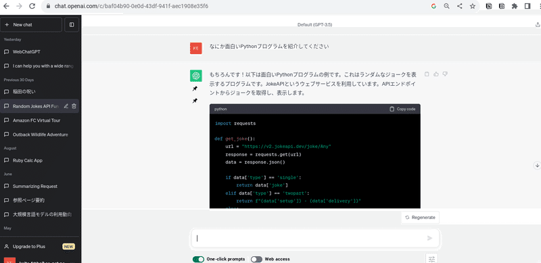The width and height of the screenshot is (541, 263).
Task: Click the jokeapi.dev URL string in the code
Action: tap(286, 146)
